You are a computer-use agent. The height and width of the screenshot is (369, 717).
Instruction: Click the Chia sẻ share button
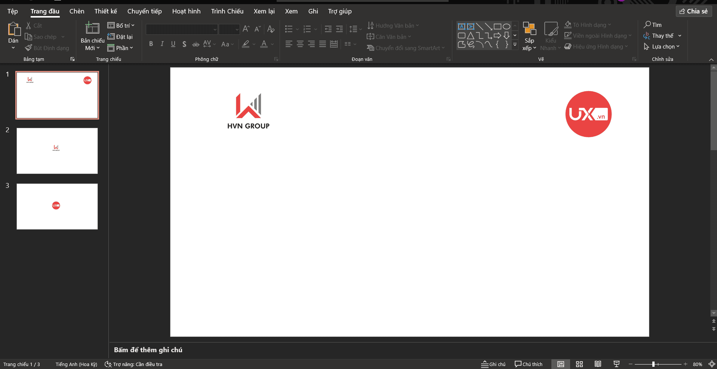click(693, 11)
